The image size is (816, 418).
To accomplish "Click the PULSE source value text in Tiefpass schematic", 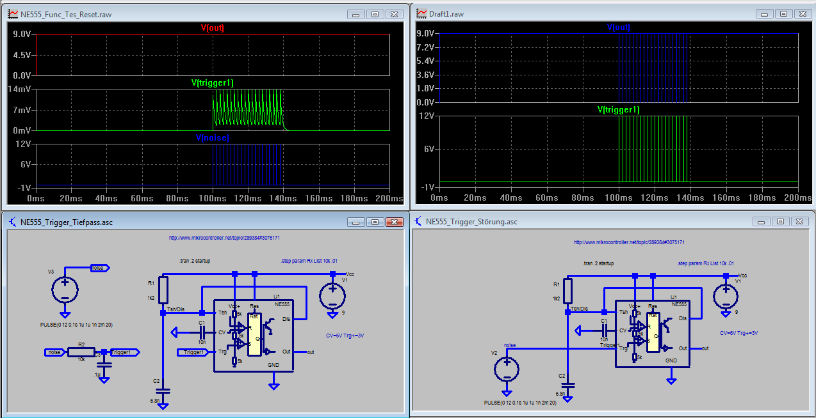I will click(76, 325).
